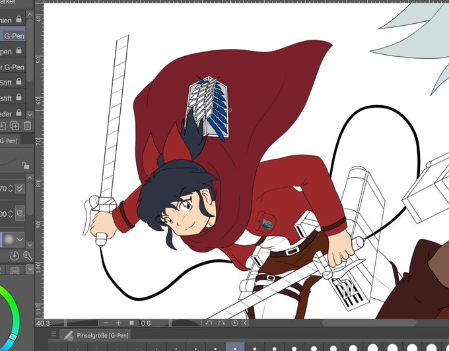This screenshot has height=351, width=449.
Task: Toggle the double-check pressure settings button
Action: click(x=20, y=188)
